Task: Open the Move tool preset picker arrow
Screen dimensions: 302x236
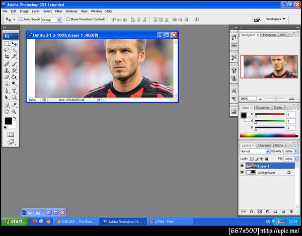Action: (x=14, y=20)
